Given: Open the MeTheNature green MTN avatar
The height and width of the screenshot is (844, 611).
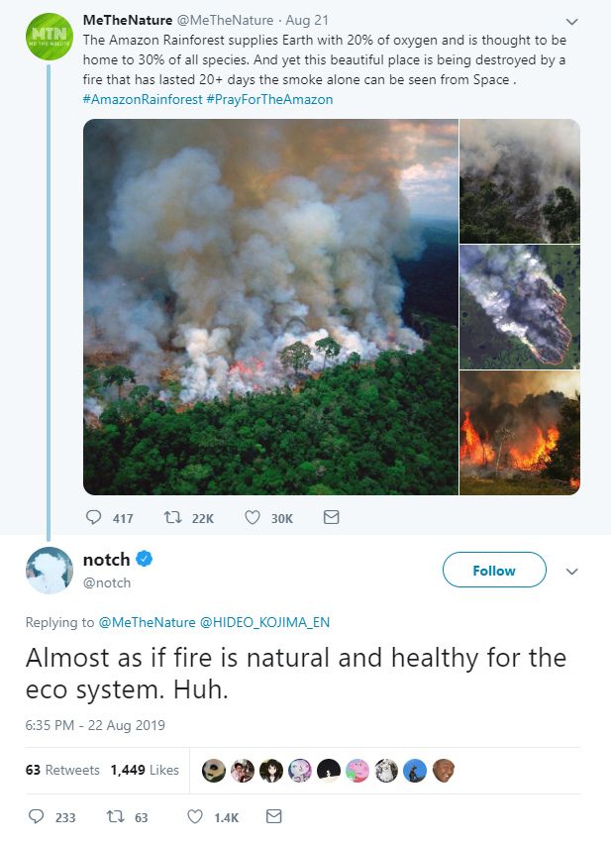Looking at the screenshot, I should point(50,36).
